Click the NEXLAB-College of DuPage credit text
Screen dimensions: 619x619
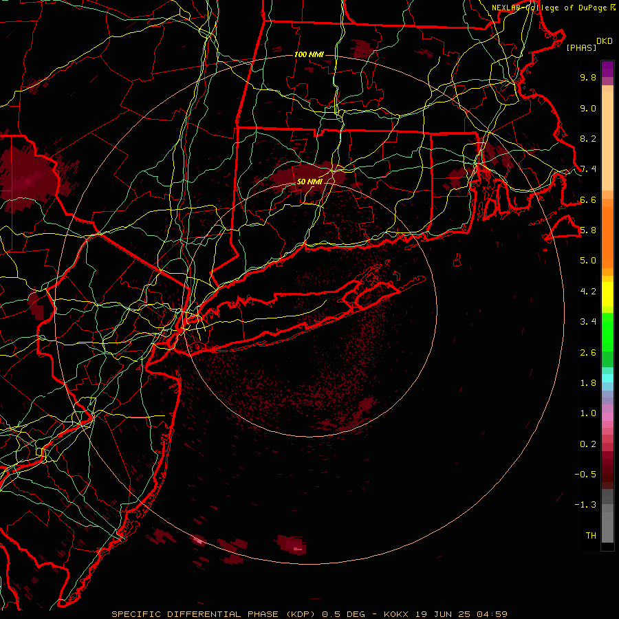[550, 8]
